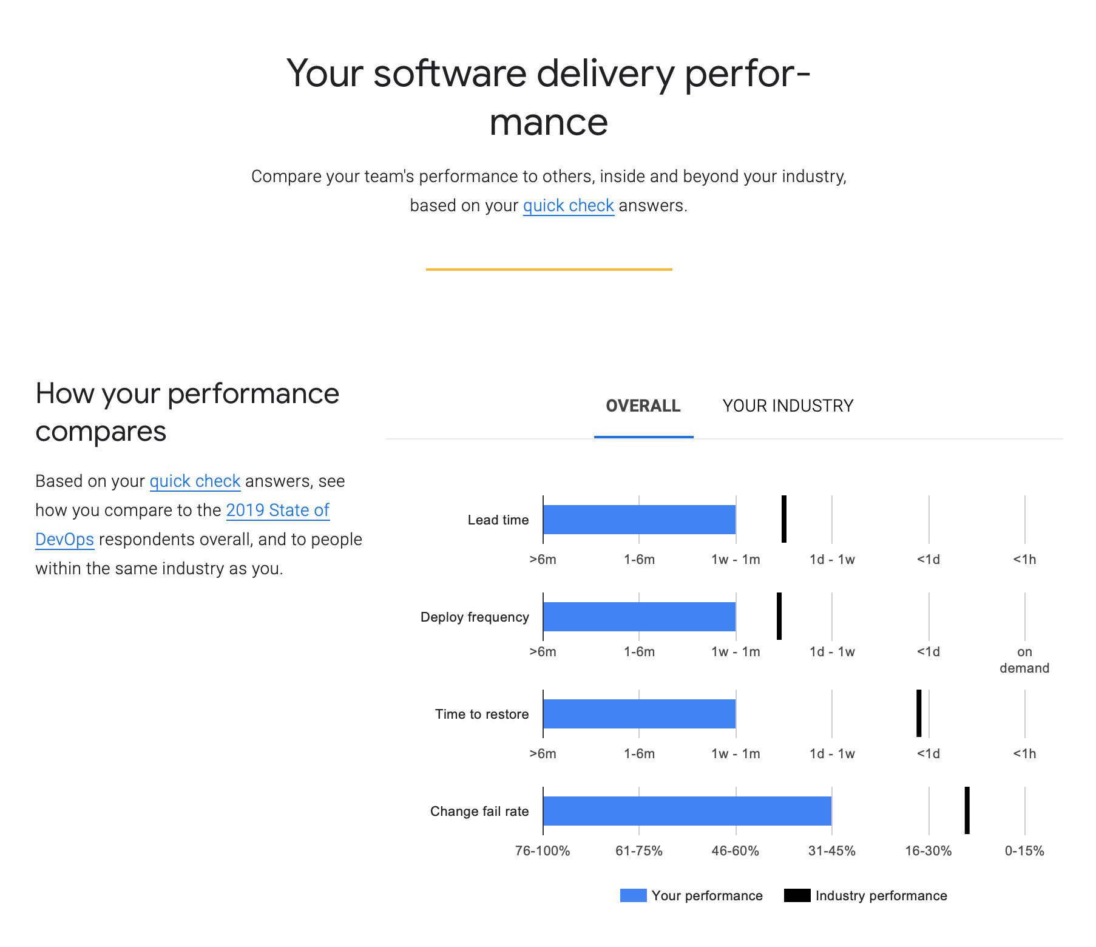Image resolution: width=1096 pixels, height=947 pixels.
Task: Click the Lead time row label
Action: [x=498, y=520]
